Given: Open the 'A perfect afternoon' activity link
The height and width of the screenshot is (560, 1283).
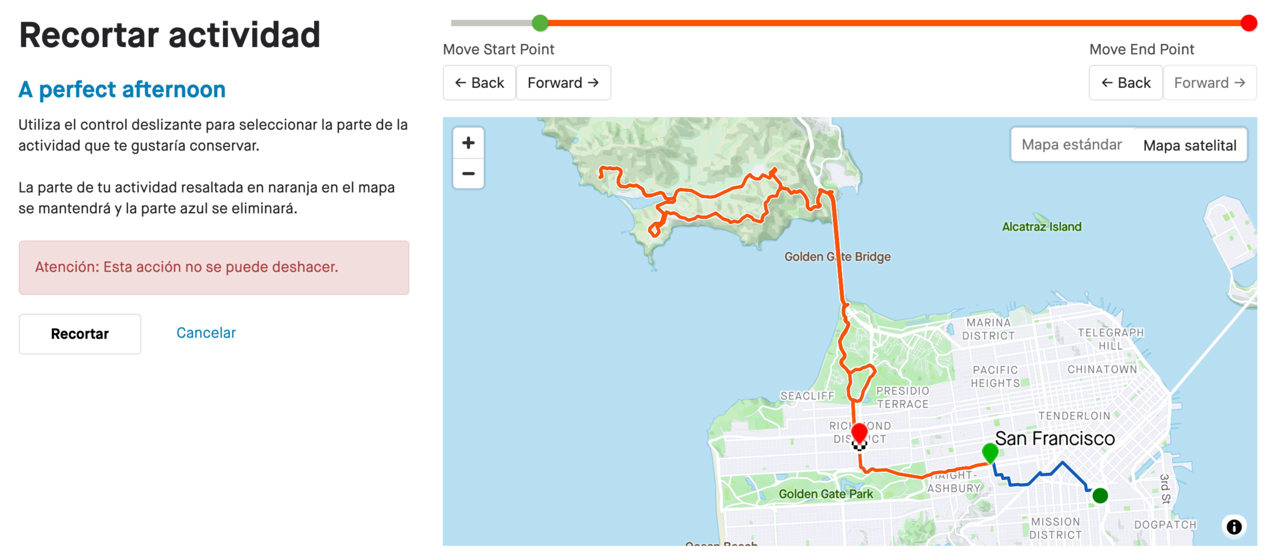Looking at the screenshot, I should [x=122, y=89].
